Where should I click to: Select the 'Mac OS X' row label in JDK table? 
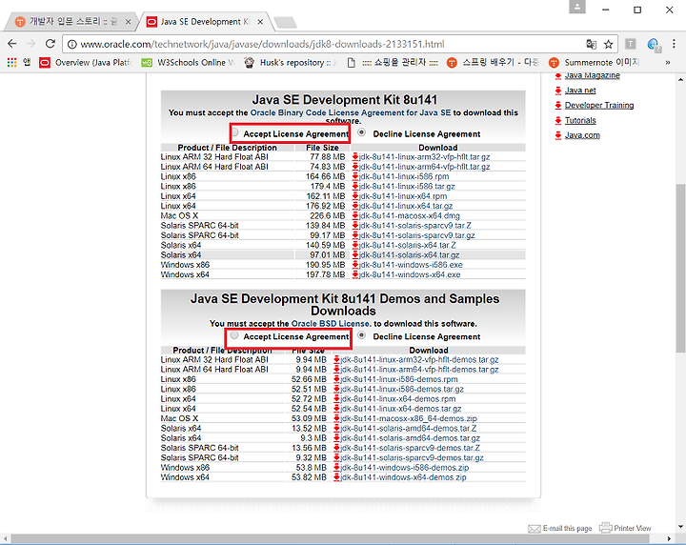tap(179, 216)
